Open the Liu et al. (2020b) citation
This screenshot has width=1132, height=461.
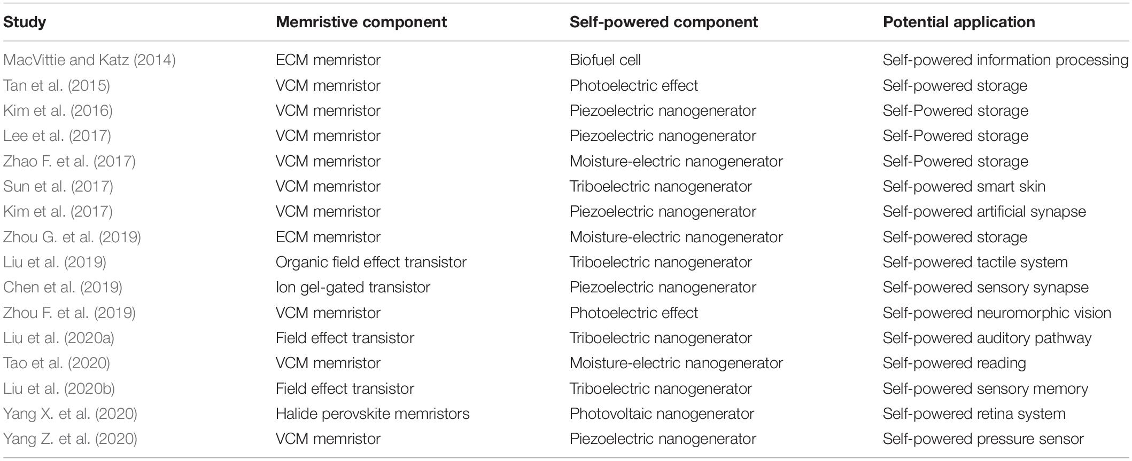59,388
